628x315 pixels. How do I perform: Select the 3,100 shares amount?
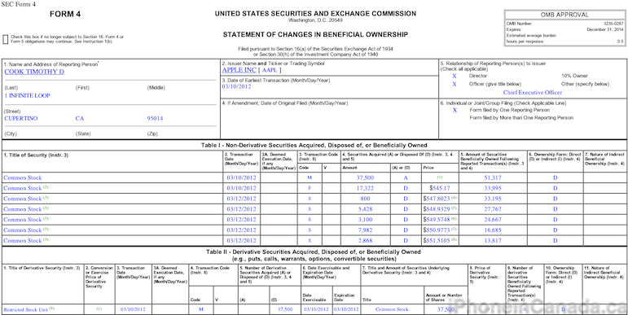click(x=365, y=220)
